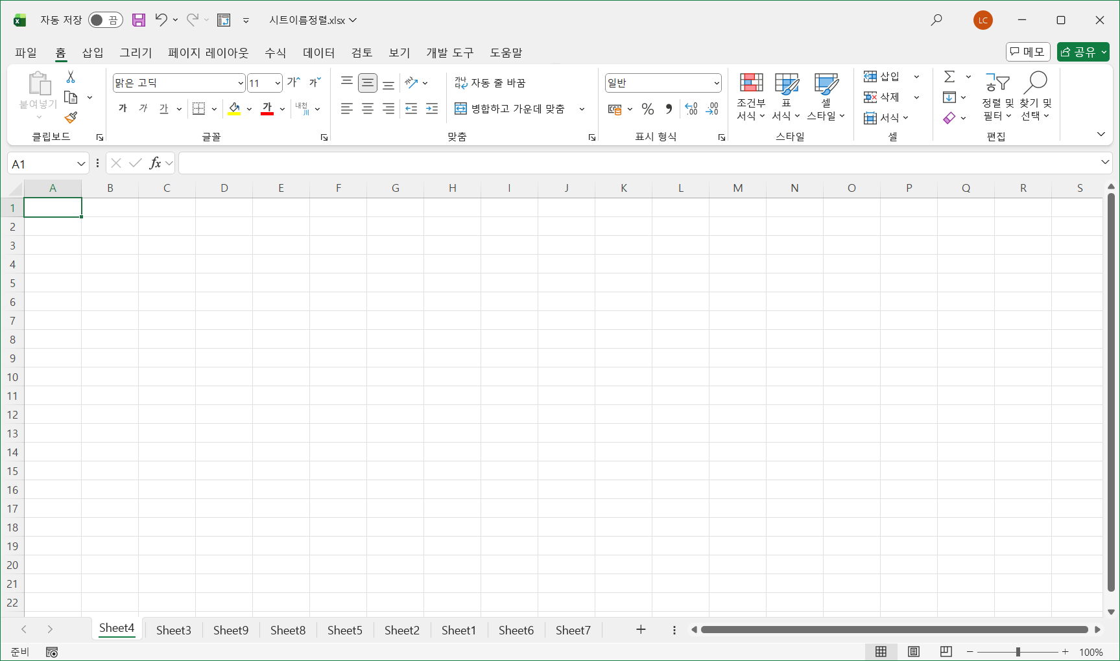Click the 삭제 cells button
This screenshot has width=1120, height=661.
pyautogui.click(x=882, y=97)
